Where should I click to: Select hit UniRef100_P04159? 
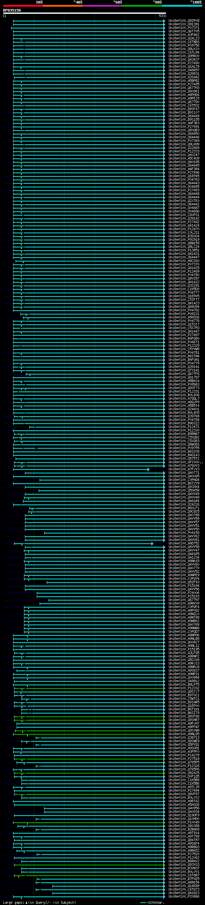click(x=184, y=533)
